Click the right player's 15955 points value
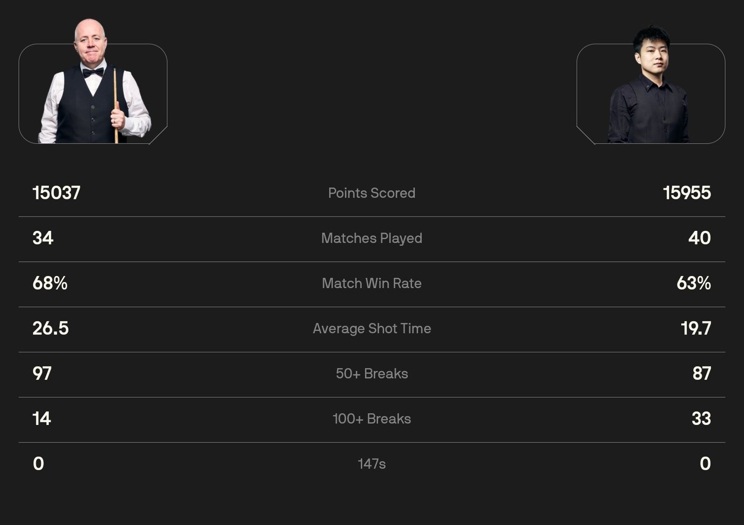Image resolution: width=744 pixels, height=525 pixels. pyautogui.click(x=687, y=193)
